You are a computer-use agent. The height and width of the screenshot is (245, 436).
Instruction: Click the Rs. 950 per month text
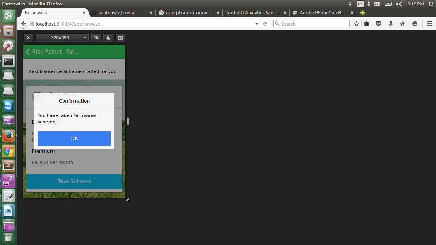click(x=52, y=162)
